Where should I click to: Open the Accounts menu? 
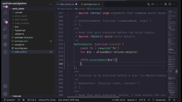pyautogui.click(x=5, y=86)
